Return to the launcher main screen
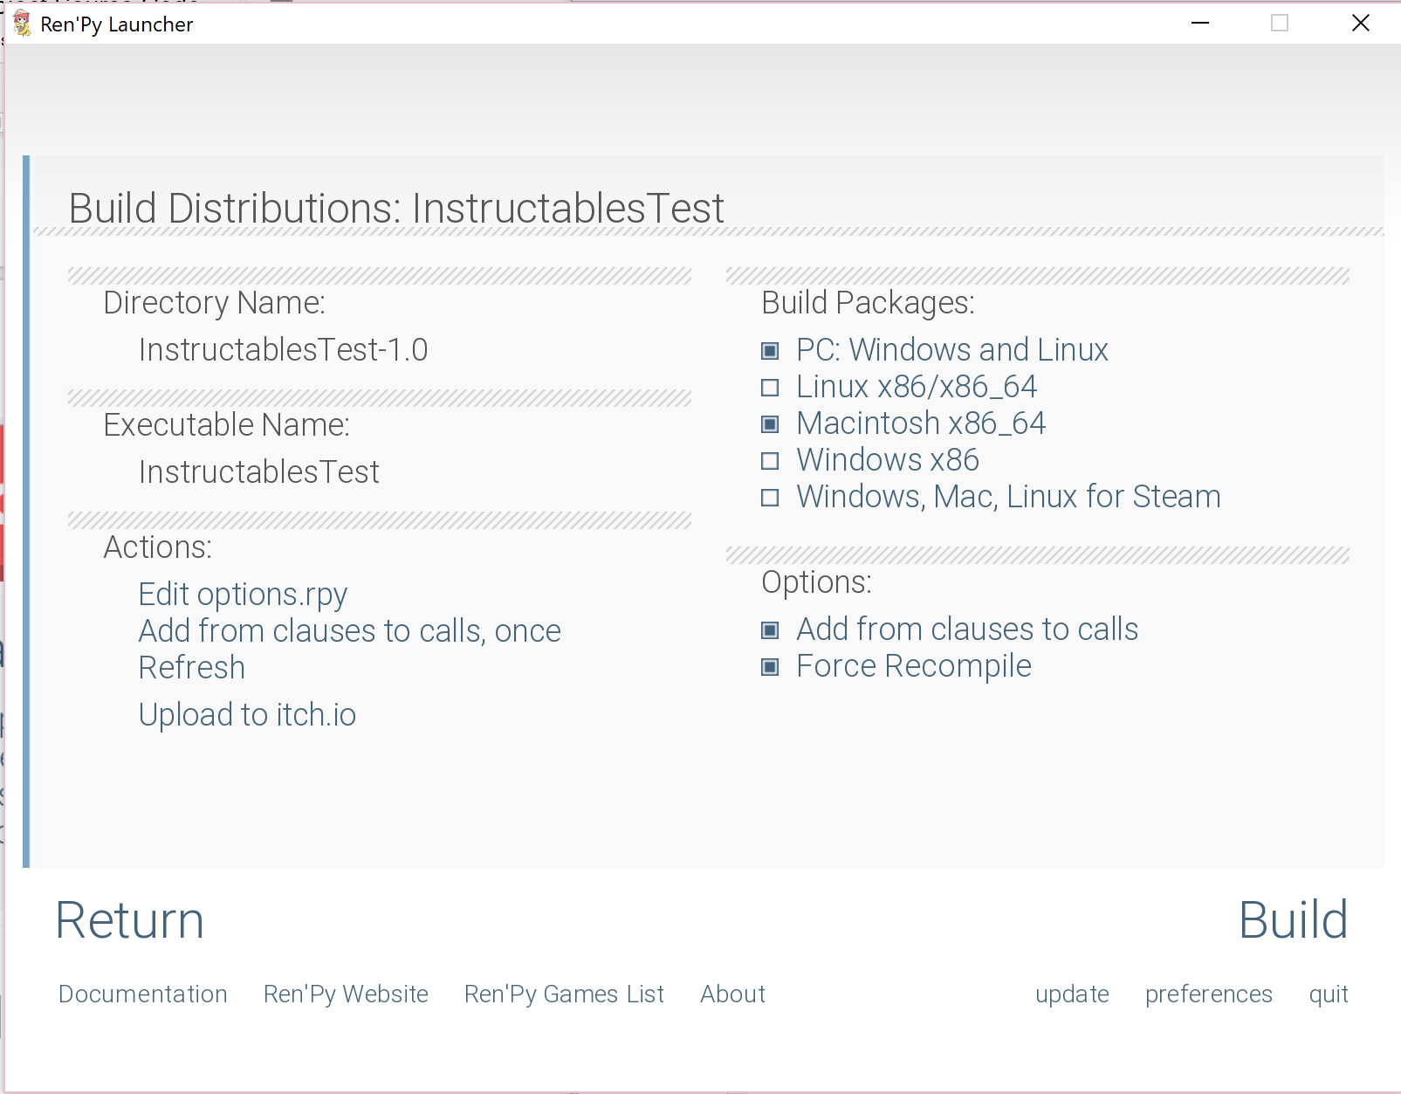The height and width of the screenshot is (1094, 1401). coord(128,919)
